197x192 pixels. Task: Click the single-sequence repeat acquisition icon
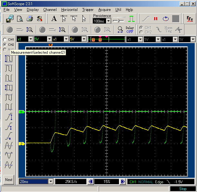pyautogui.click(x=166, y=19)
